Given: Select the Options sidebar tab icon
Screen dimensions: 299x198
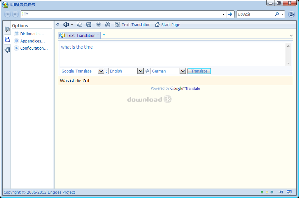Looking at the screenshot, I should (x=7, y=40).
